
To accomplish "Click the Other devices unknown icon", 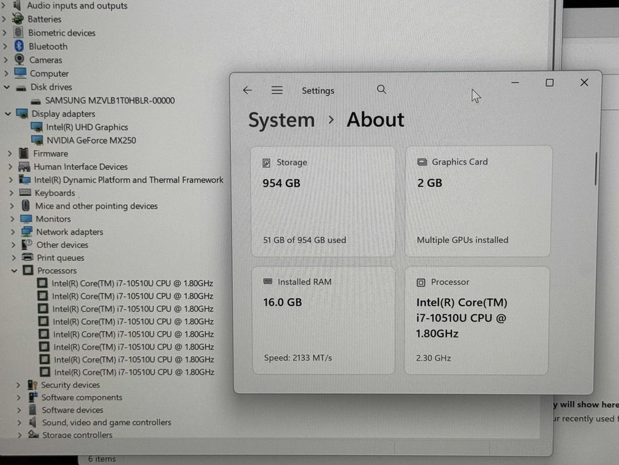I will coord(27,244).
